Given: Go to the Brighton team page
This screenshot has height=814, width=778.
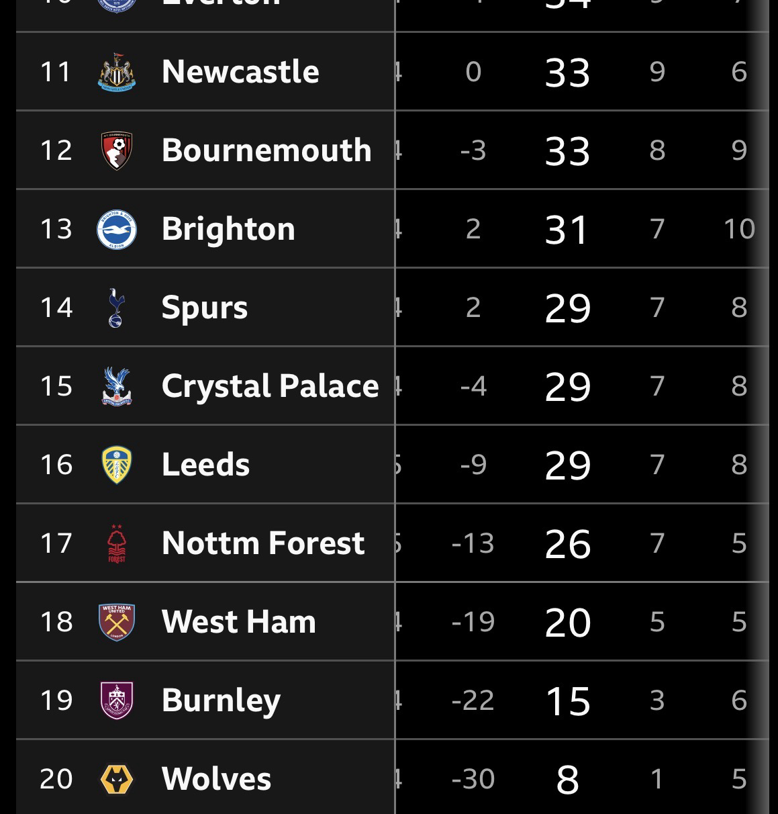Looking at the screenshot, I should point(228,229).
